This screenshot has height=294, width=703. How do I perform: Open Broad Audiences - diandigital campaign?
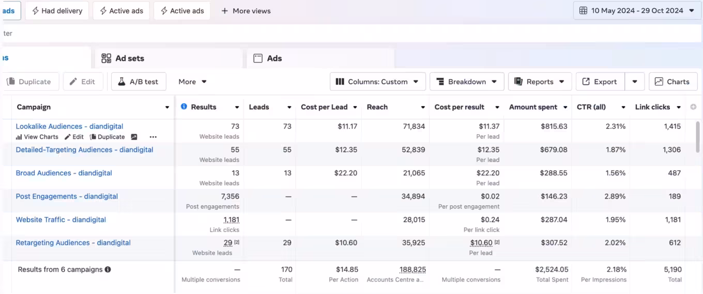pos(64,173)
